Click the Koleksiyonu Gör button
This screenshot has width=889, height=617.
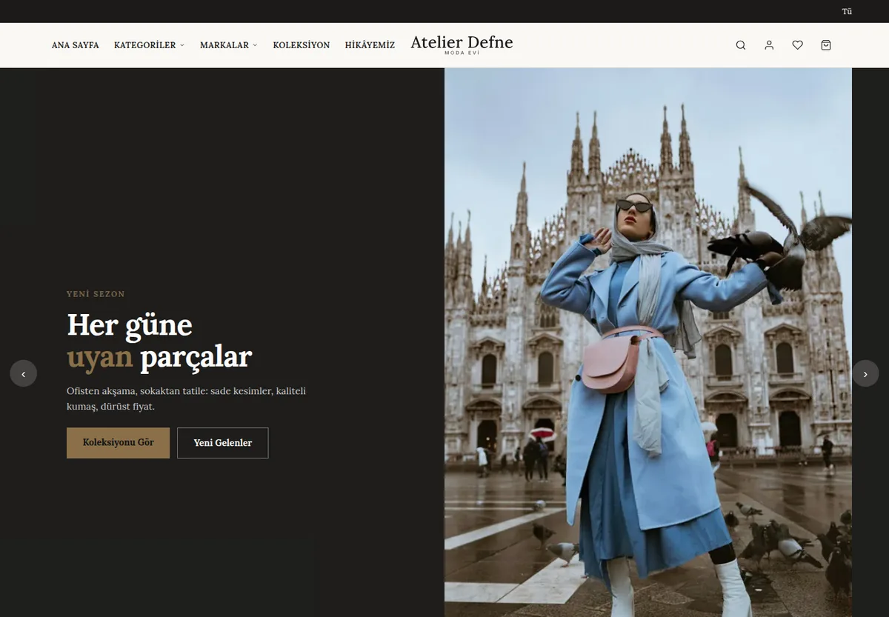coord(118,443)
